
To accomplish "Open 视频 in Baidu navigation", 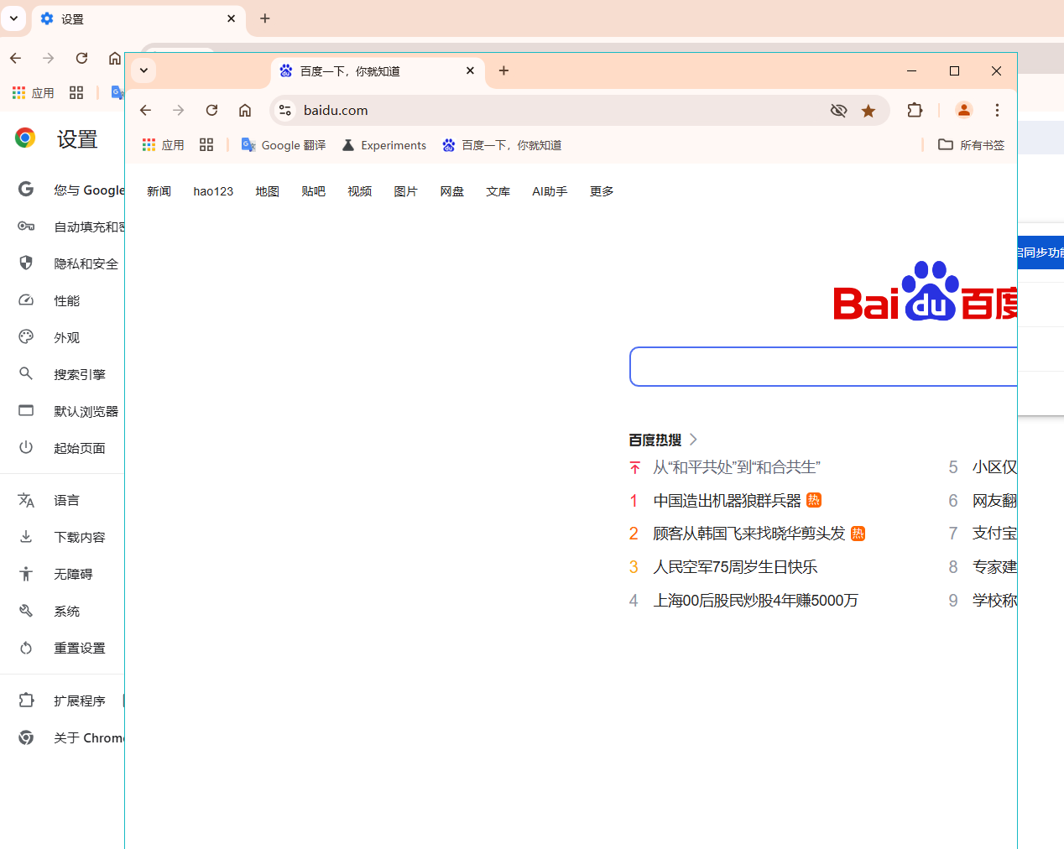I will tap(359, 191).
